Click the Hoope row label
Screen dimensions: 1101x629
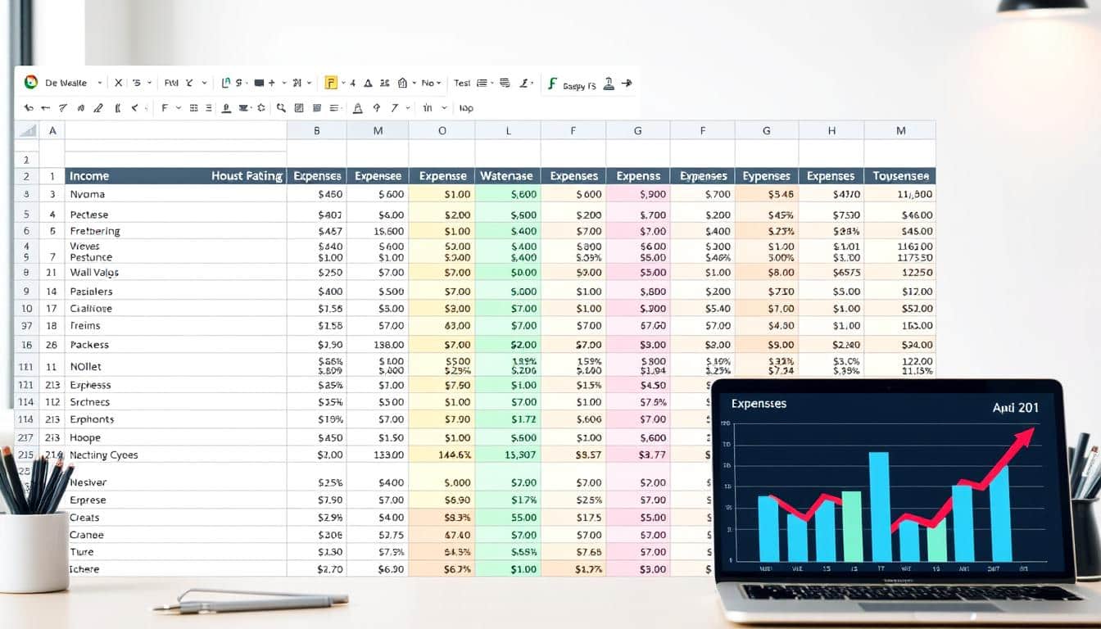(86, 437)
